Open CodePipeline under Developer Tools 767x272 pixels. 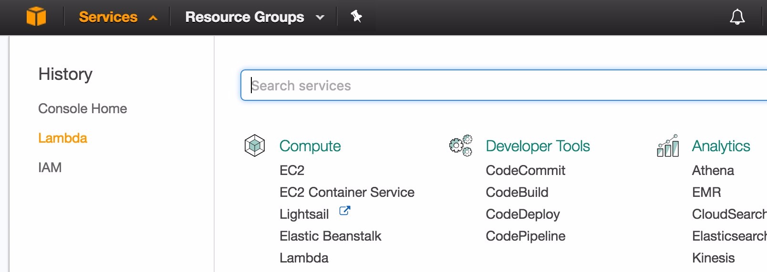click(525, 236)
